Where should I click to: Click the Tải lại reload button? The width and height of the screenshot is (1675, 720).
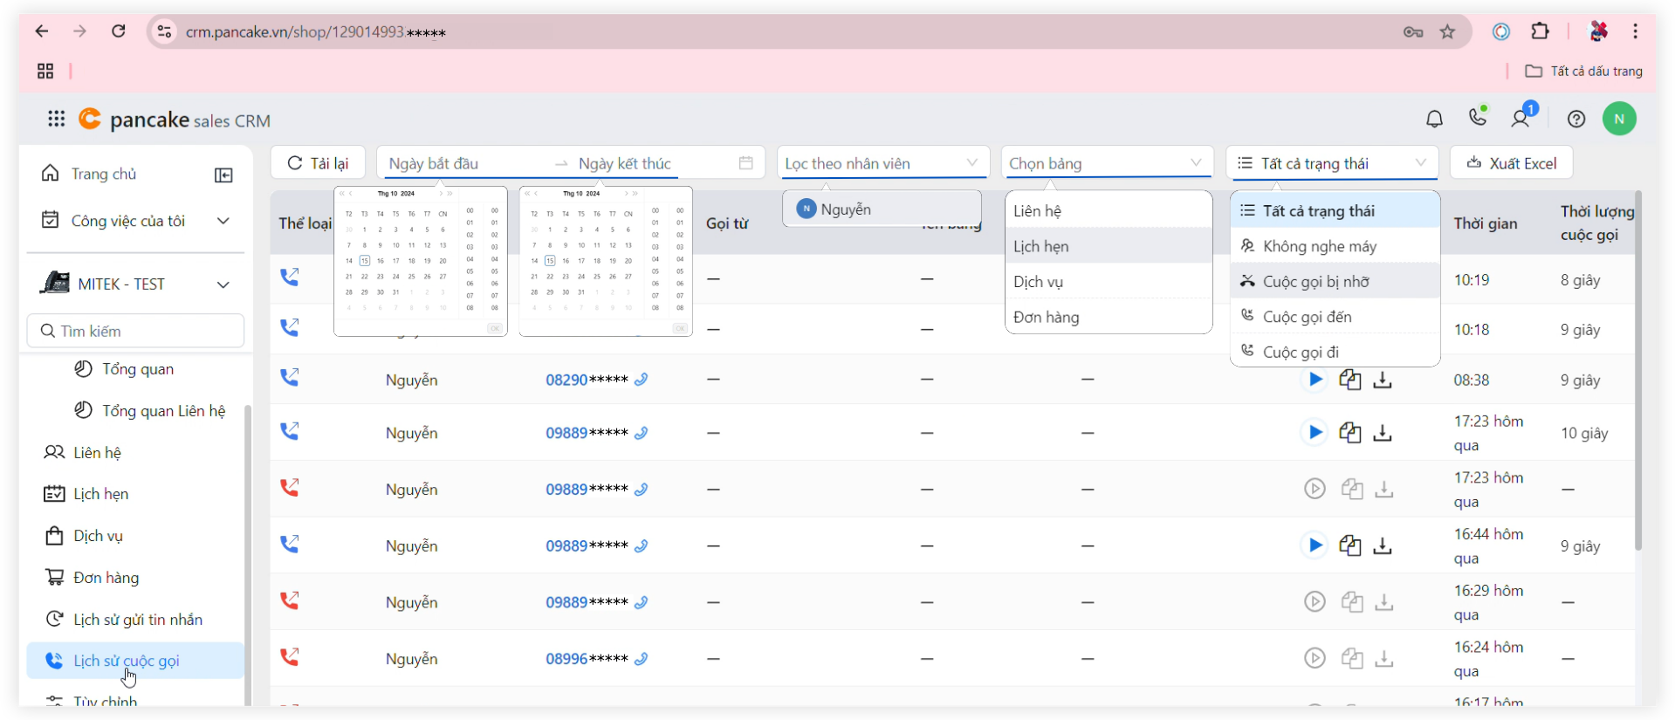coord(318,163)
